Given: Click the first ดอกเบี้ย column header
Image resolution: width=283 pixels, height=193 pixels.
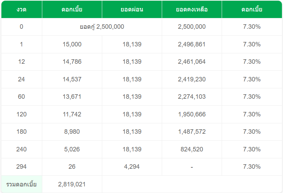Looking at the screenshot, I should (x=72, y=9).
